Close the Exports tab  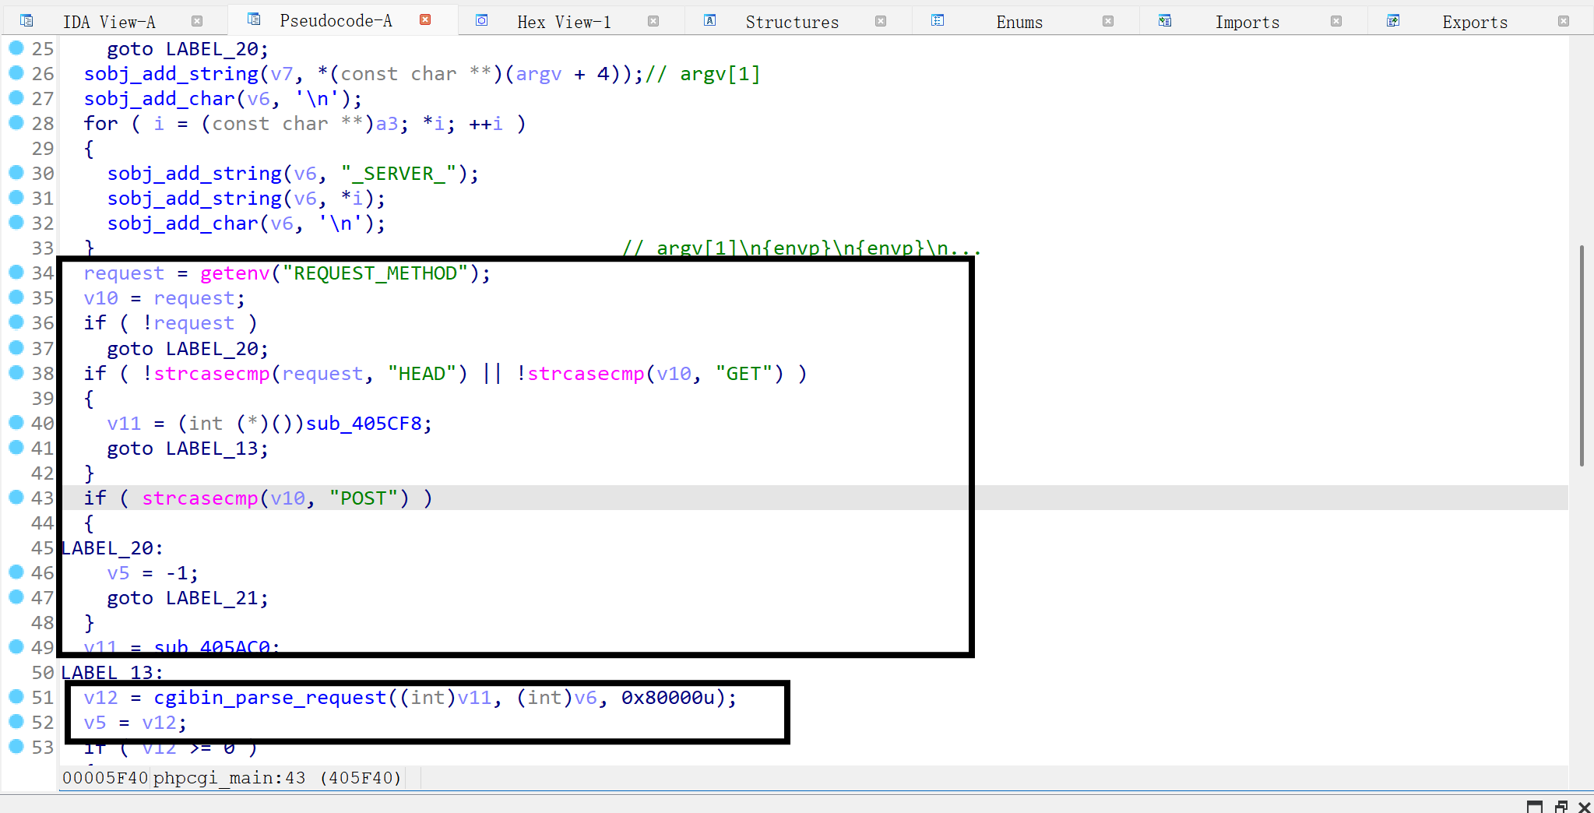pos(1564,21)
